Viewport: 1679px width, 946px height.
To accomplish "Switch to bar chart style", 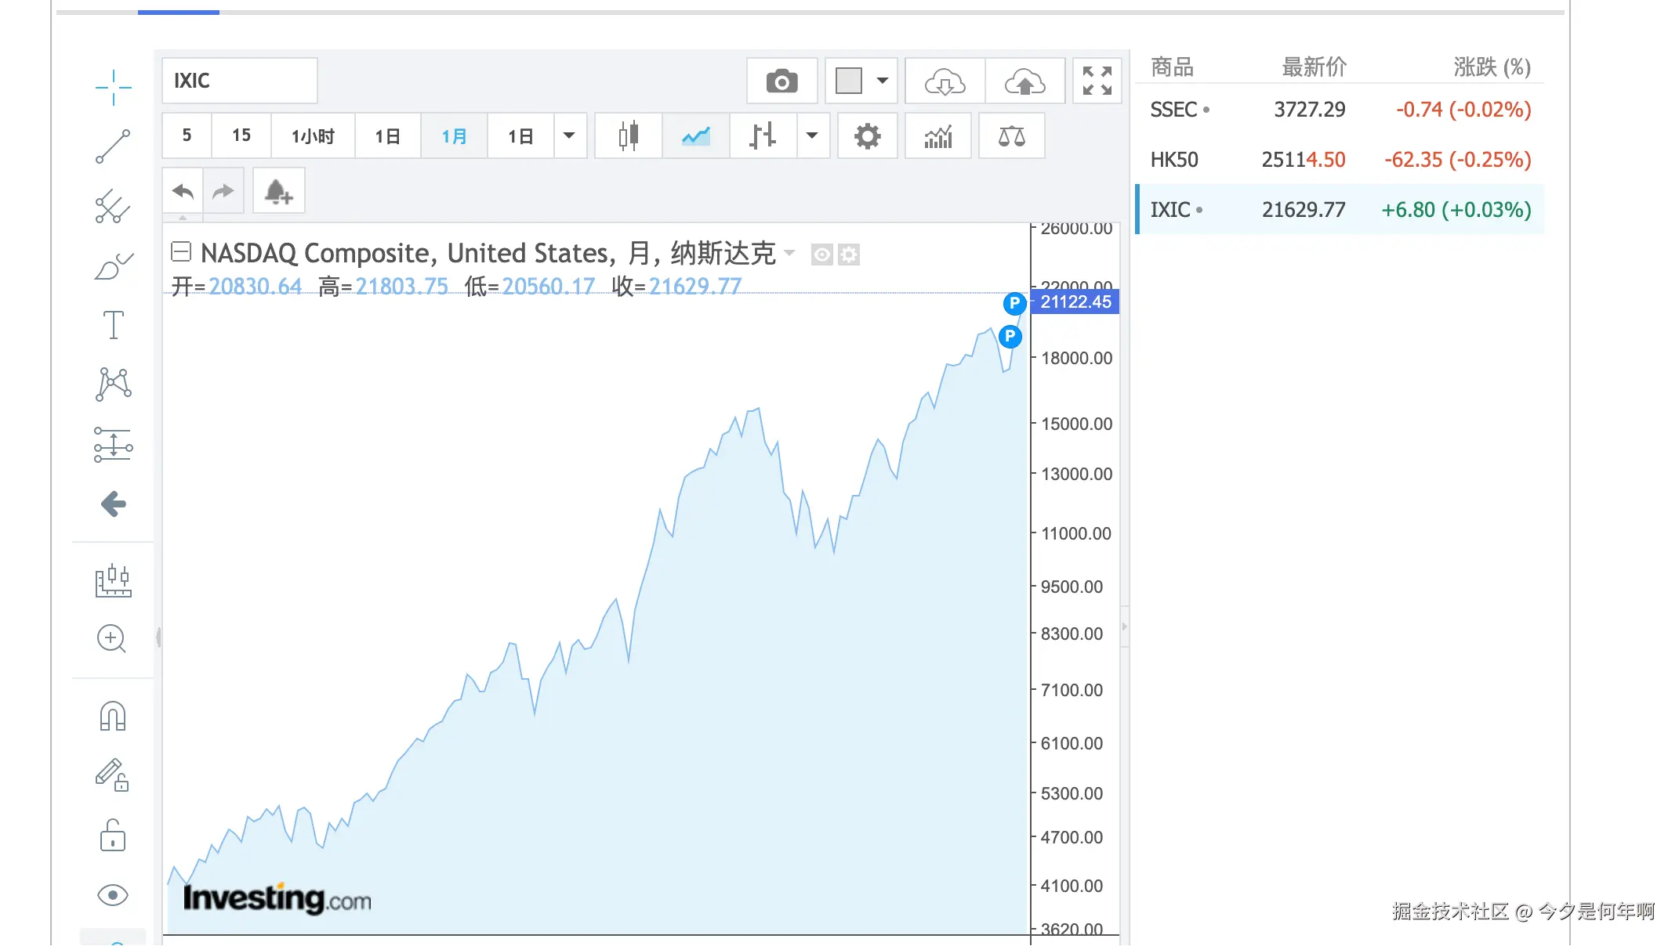I will click(763, 135).
